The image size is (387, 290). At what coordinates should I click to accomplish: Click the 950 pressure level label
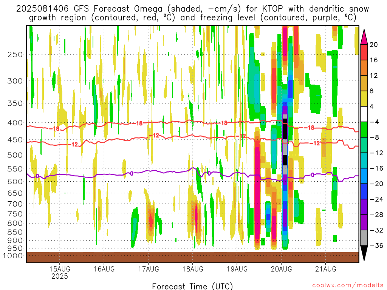[x=15, y=248]
